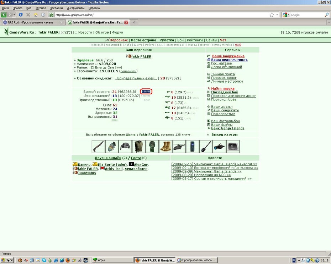Click the Firefox icon in quick launch
The image size is (331, 264).
[x=68, y=260]
